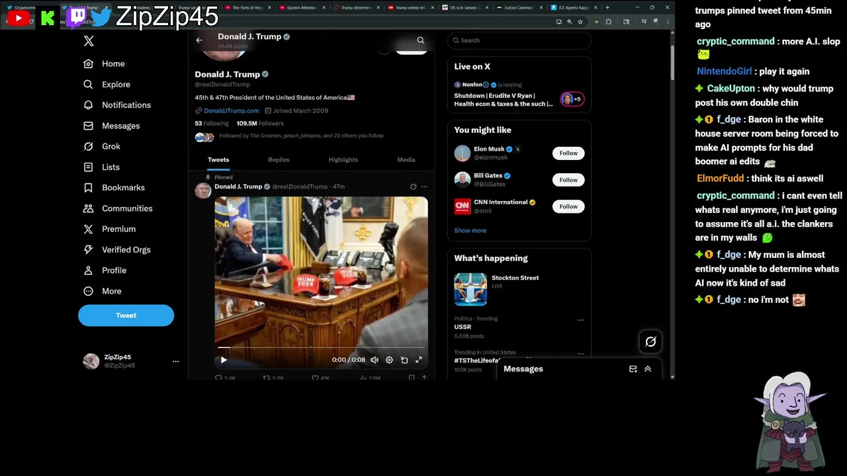Expand the Messages drawer
This screenshot has width=847, height=476.
(x=648, y=369)
